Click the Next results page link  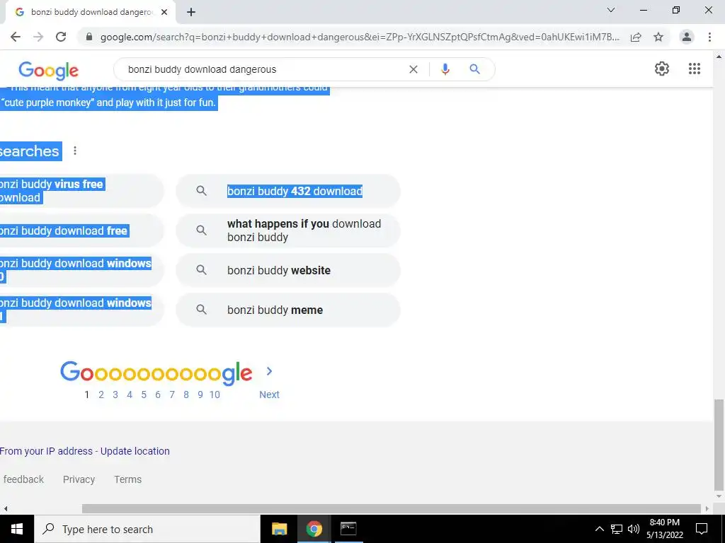click(x=269, y=395)
